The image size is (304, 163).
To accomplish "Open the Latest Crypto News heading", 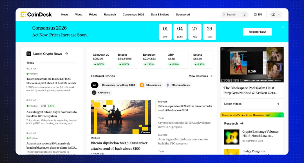I will click(48, 54).
